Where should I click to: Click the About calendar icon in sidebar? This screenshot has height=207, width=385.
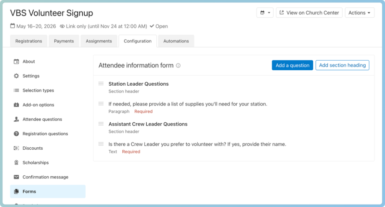click(x=16, y=62)
